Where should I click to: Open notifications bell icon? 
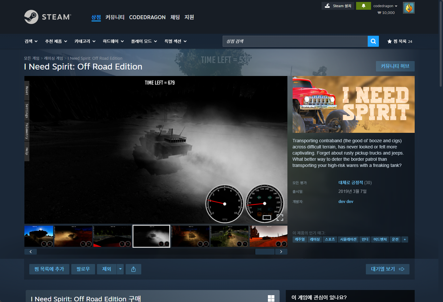click(x=363, y=6)
